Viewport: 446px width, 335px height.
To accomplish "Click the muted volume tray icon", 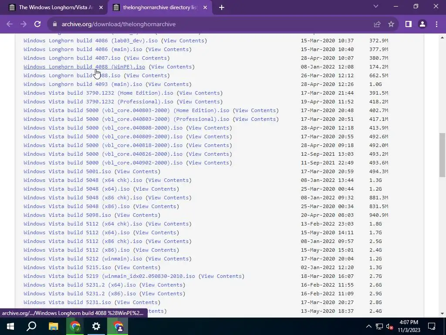I will tap(389, 326).
